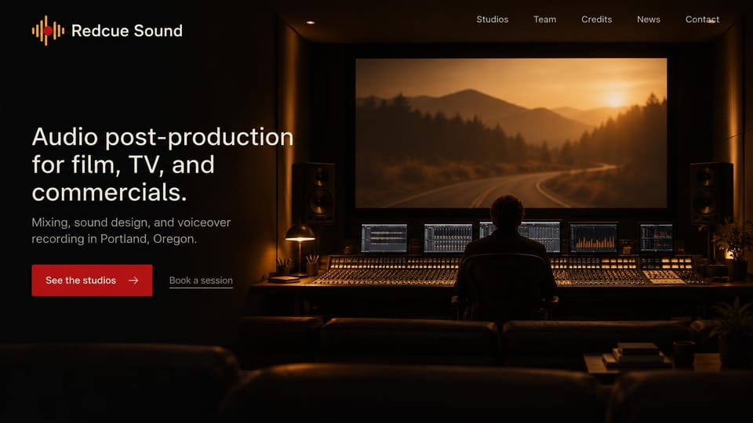Click the arrow icon in See the studios
The height and width of the screenshot is (423, 753).
tap(133, 280)
